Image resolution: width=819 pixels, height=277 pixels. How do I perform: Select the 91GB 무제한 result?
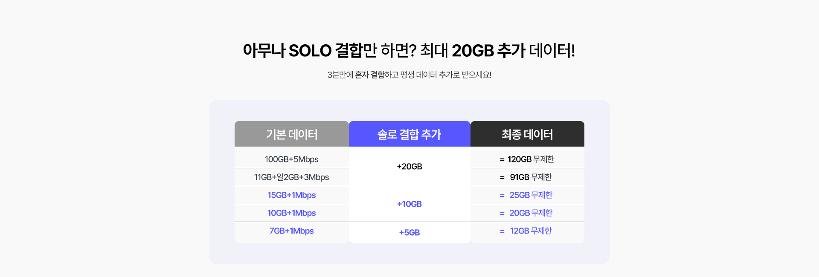pos(531,177)
